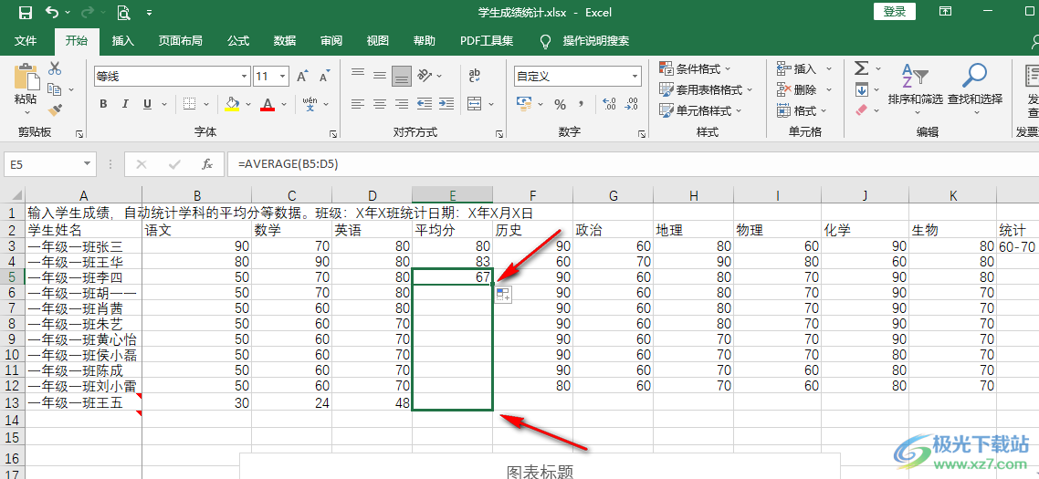Screen dimensions: 1039x479
Task: Click the fx Insert Function icon
Action: pyautogui.click(x=207, y=164)
